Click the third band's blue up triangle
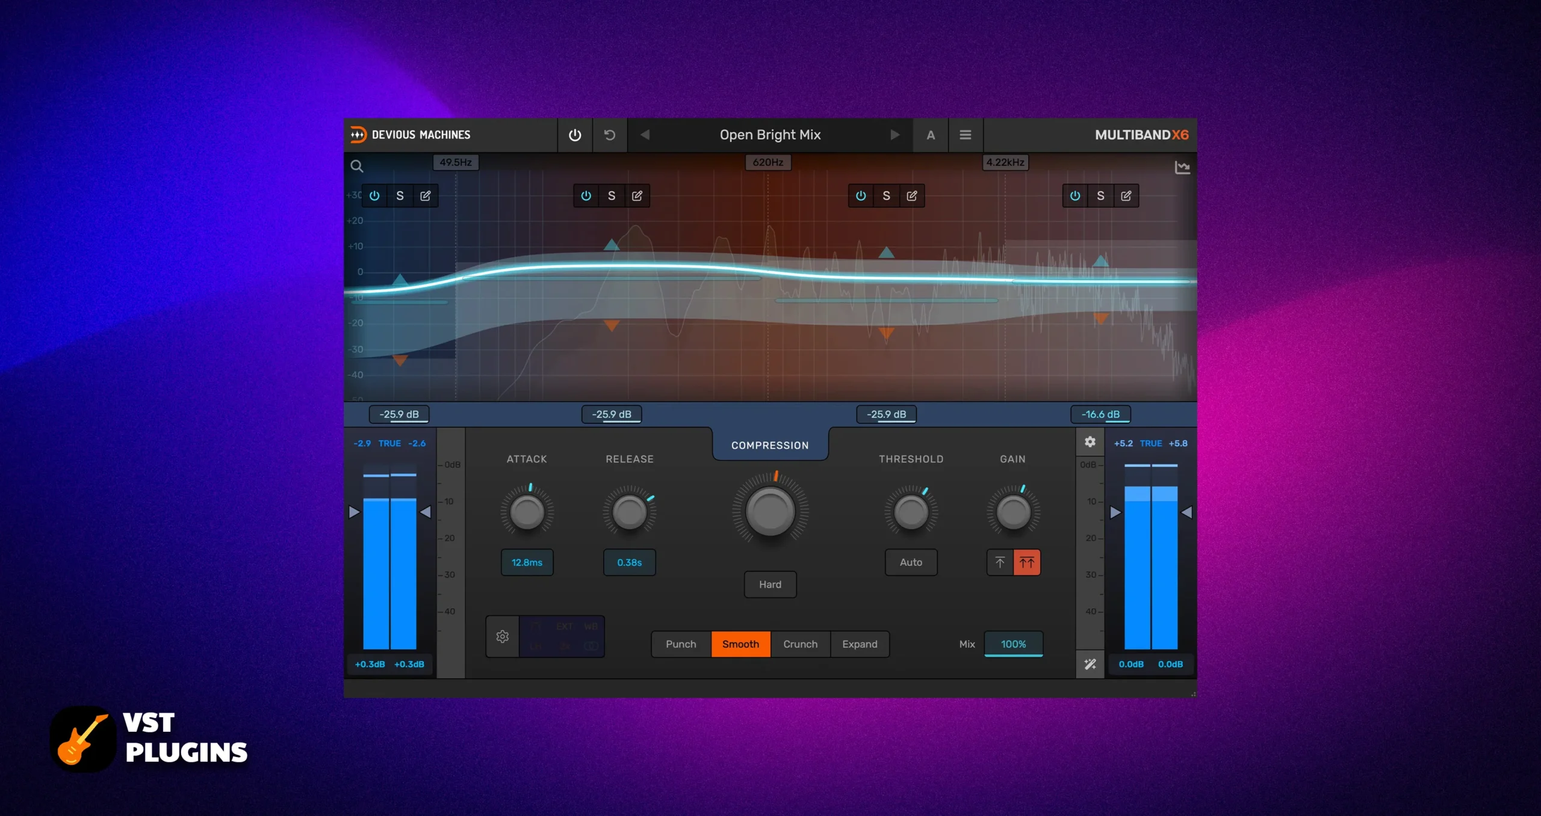This screenshot has width=1541, height=816. click(886, 253)
